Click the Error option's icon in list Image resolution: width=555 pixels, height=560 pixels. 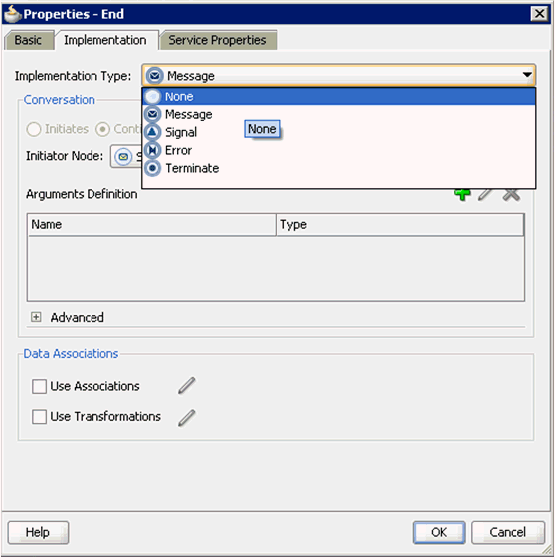[152, 150]
